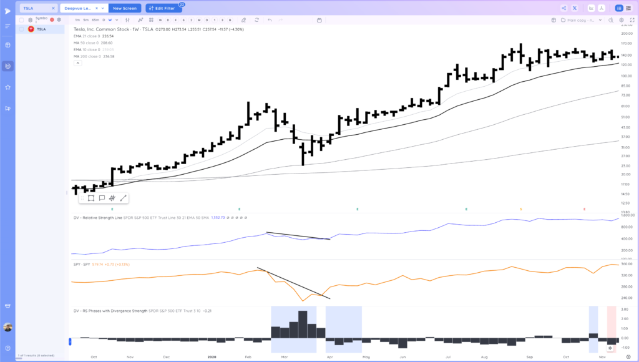Viewport: 639px width, 362px height.
Task: Click the clipboard save icon
Action: (x=319, y=20)
